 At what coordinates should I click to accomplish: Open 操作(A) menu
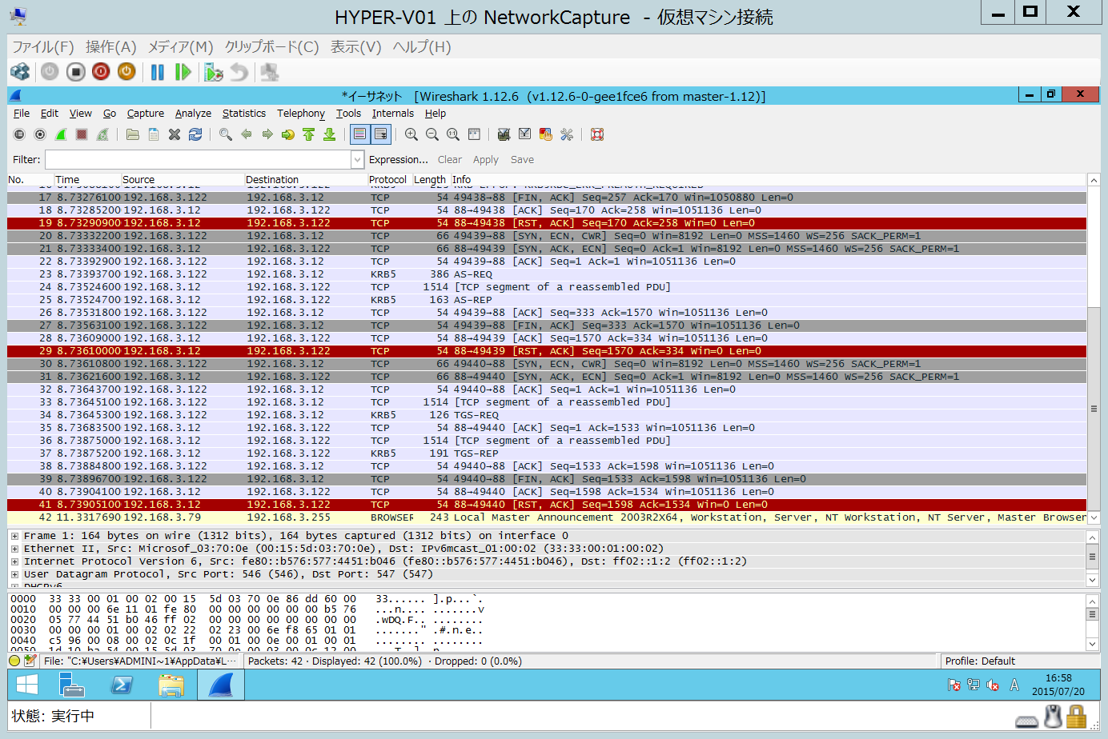(x=111, y=47)
